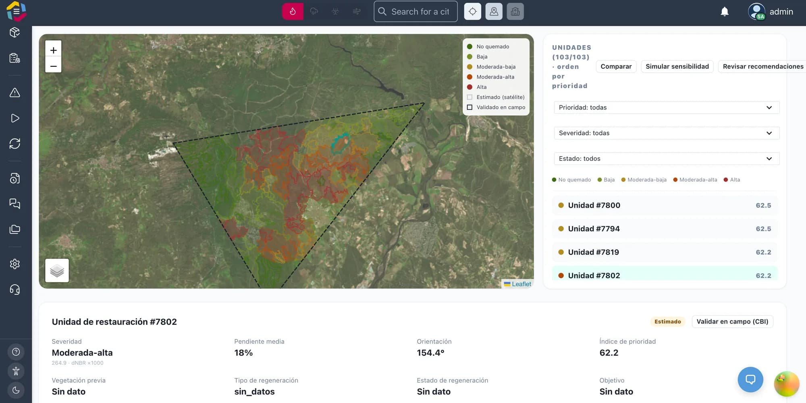Click the play icon in the sidebar
Viewport: 806px width, 403px height.
coord(15,118)
